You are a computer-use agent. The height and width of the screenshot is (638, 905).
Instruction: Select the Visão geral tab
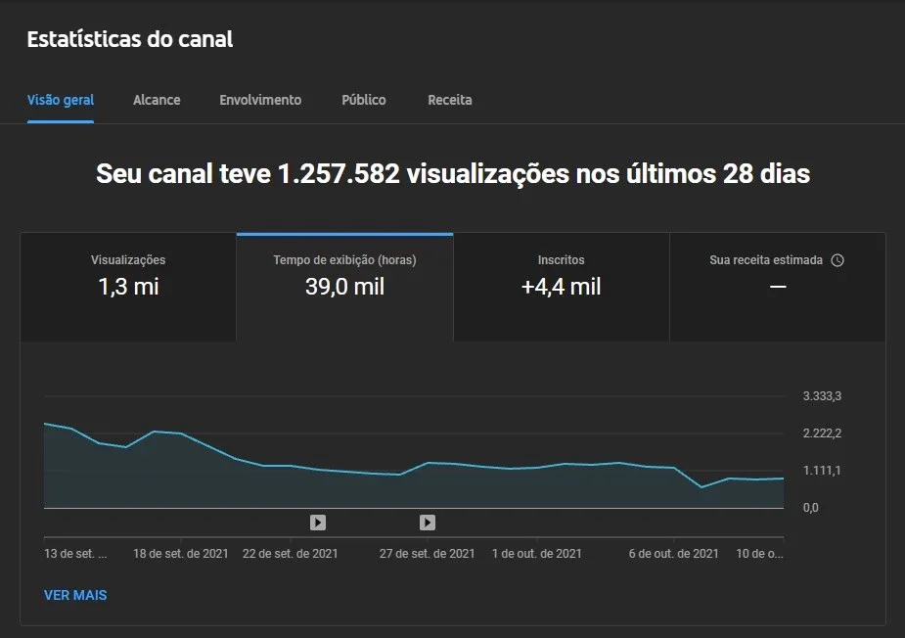coord(61,100)
